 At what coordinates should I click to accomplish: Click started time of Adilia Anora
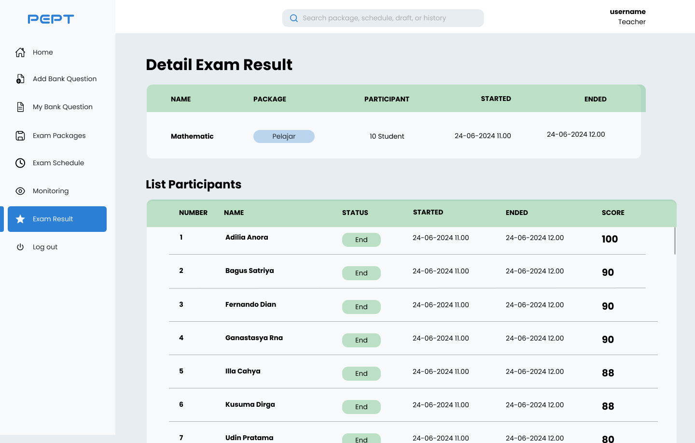[x=441, y=238]
